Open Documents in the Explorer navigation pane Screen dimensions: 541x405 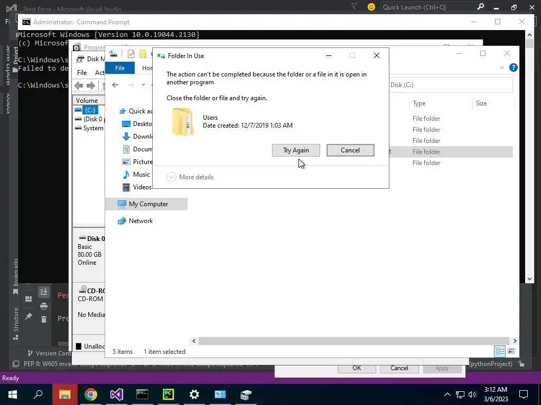(137, 149)
